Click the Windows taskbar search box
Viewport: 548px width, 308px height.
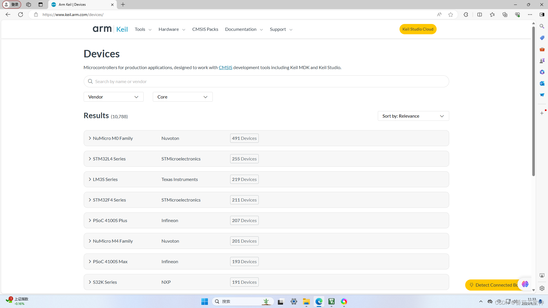[x=243, y=301]
